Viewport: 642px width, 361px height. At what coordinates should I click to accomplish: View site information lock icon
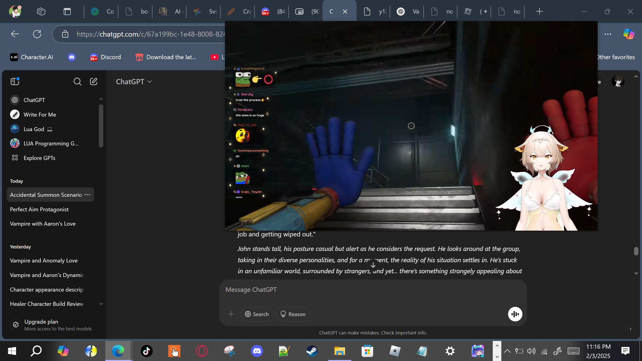pyautogui.click(x=65, y=34)
